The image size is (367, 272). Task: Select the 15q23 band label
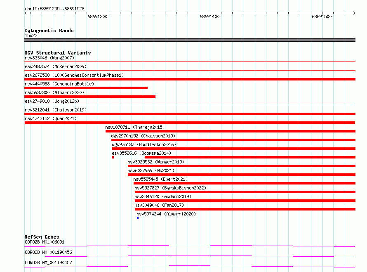click(x=31, y=35)
